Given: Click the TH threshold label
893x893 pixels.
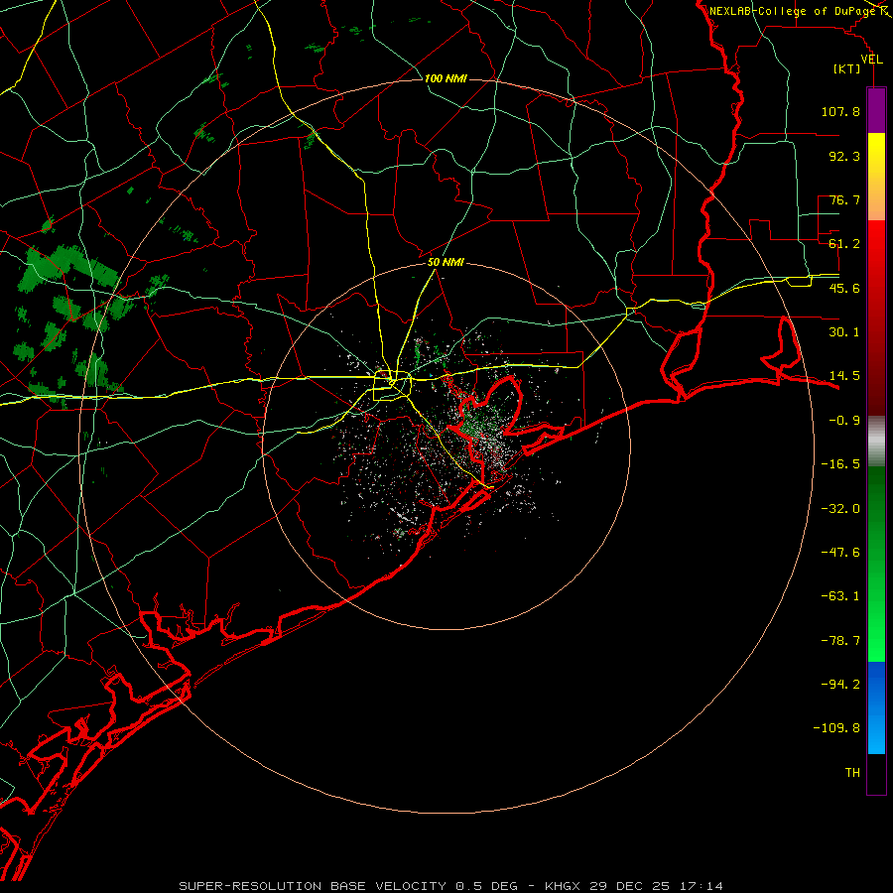Looking at the screenshot, I should pyautogui.click(x=852, y=773).
